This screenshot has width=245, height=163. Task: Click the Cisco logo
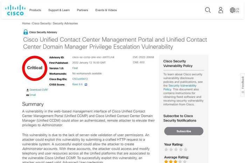[15, 10]
